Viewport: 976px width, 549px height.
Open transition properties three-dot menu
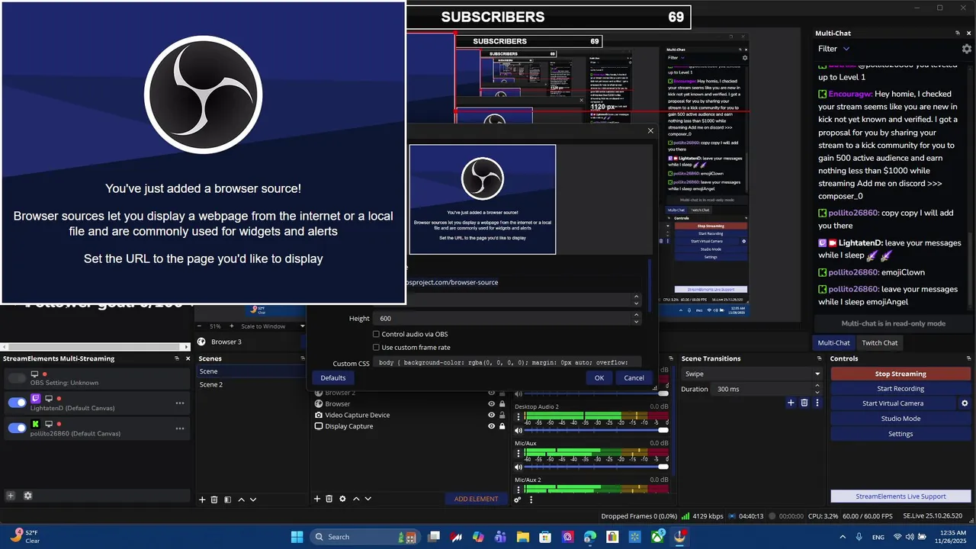pos(817,403)
